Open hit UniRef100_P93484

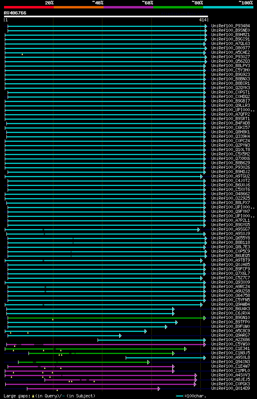(230, 26)
